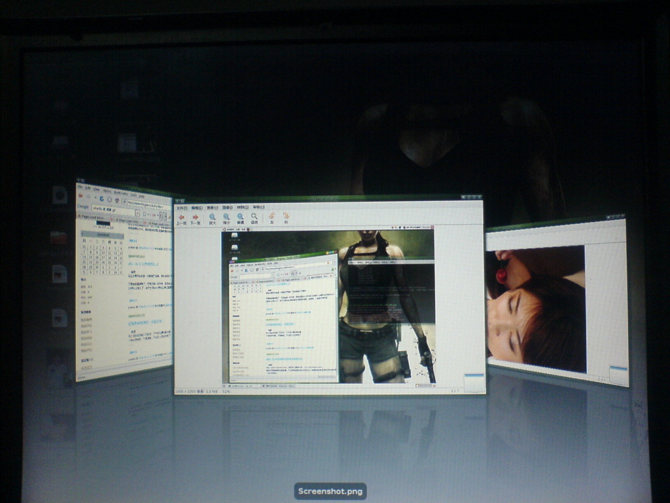
Task: Open the History menu in the browser
Action: click(x=107, y=191)
